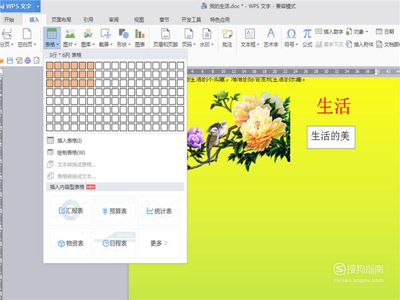The width and height of the screenshot is (400, 300).
Task: Click 插入数字 insert number
Action: 329,31
